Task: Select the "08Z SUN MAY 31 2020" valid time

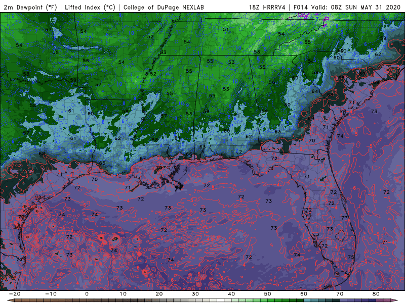Action: 366,7
